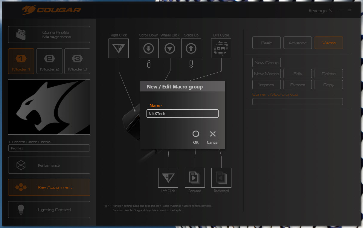The height and width of the screenshot is (228, 363).
Task: Close the Revenger S window
Action: coord(350,10)
